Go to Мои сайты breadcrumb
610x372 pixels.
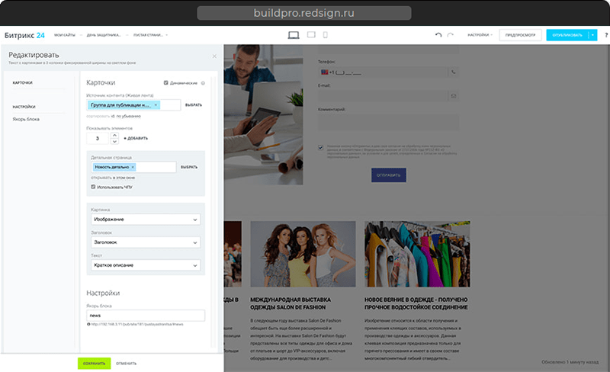(65, 35)
